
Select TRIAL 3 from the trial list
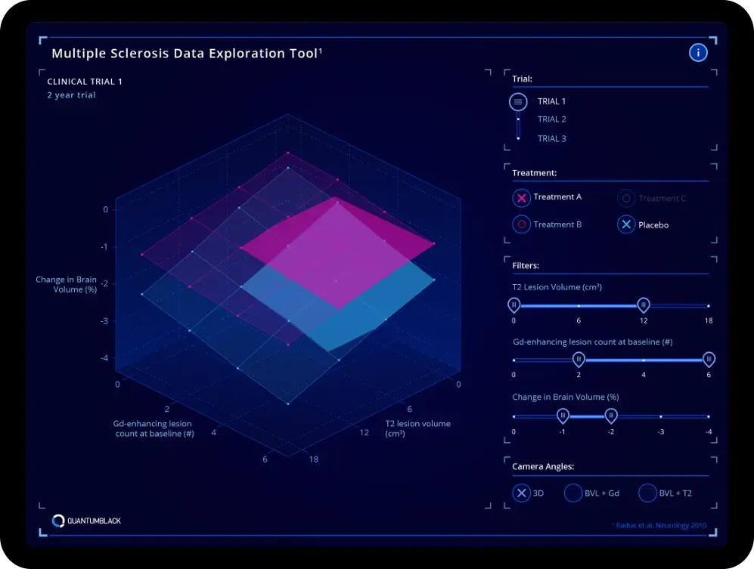pos(551,139)
